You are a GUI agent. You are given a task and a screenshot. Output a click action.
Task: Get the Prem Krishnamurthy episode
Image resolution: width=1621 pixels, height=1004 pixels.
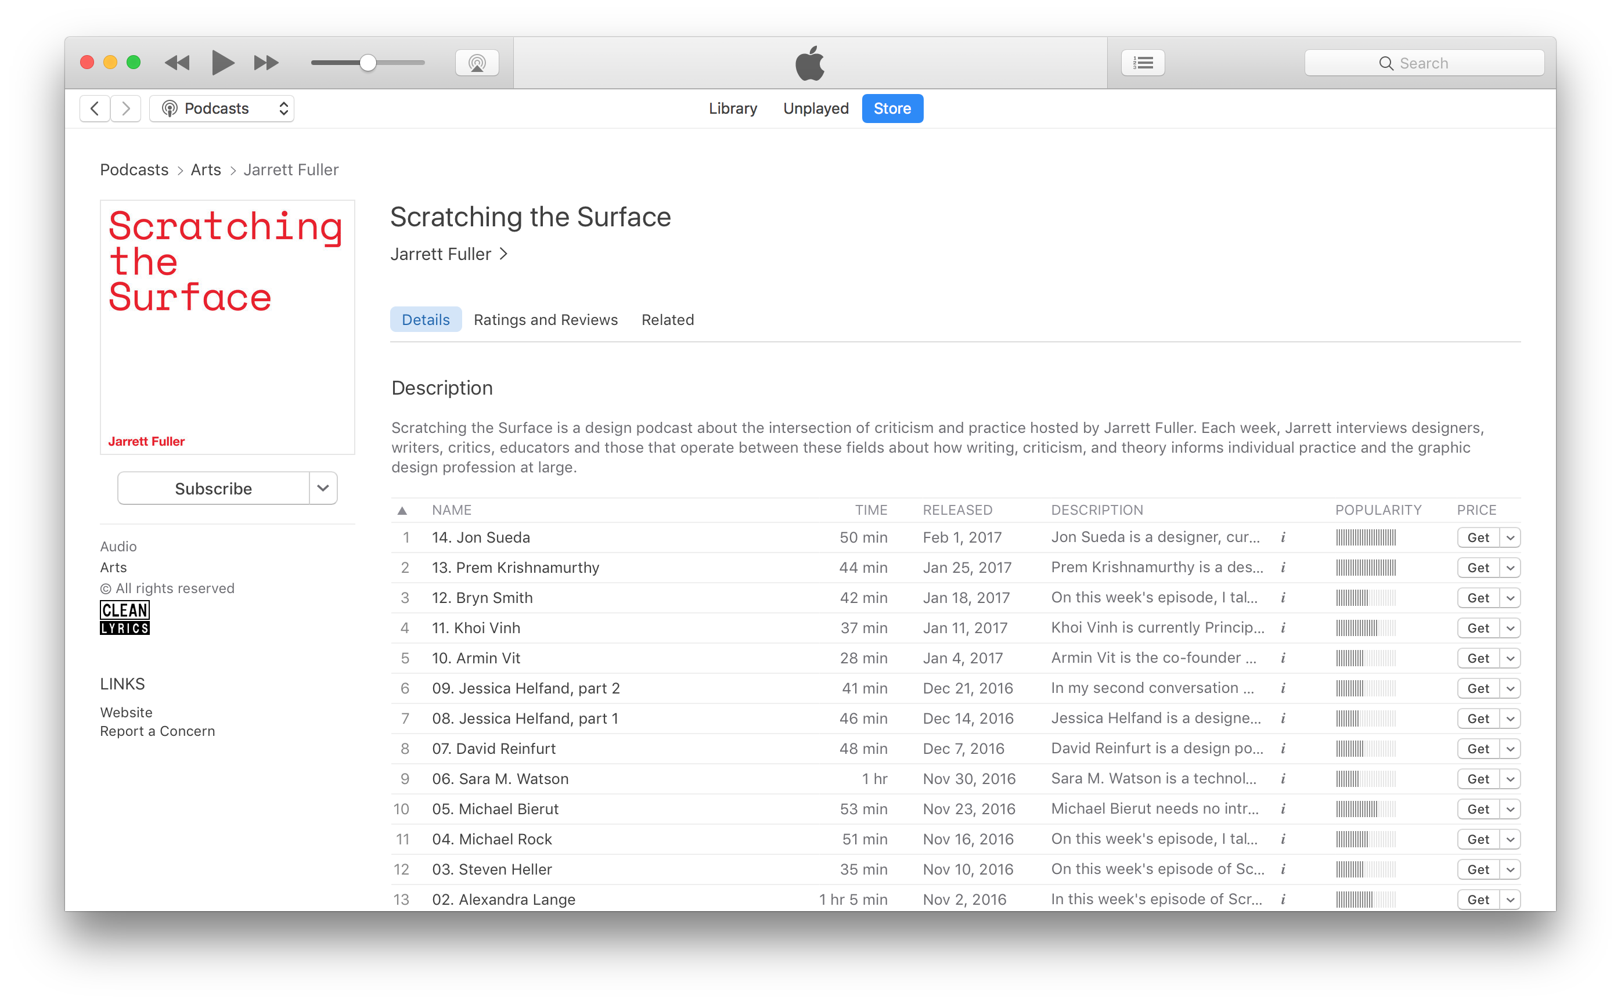pos(1478,568)
